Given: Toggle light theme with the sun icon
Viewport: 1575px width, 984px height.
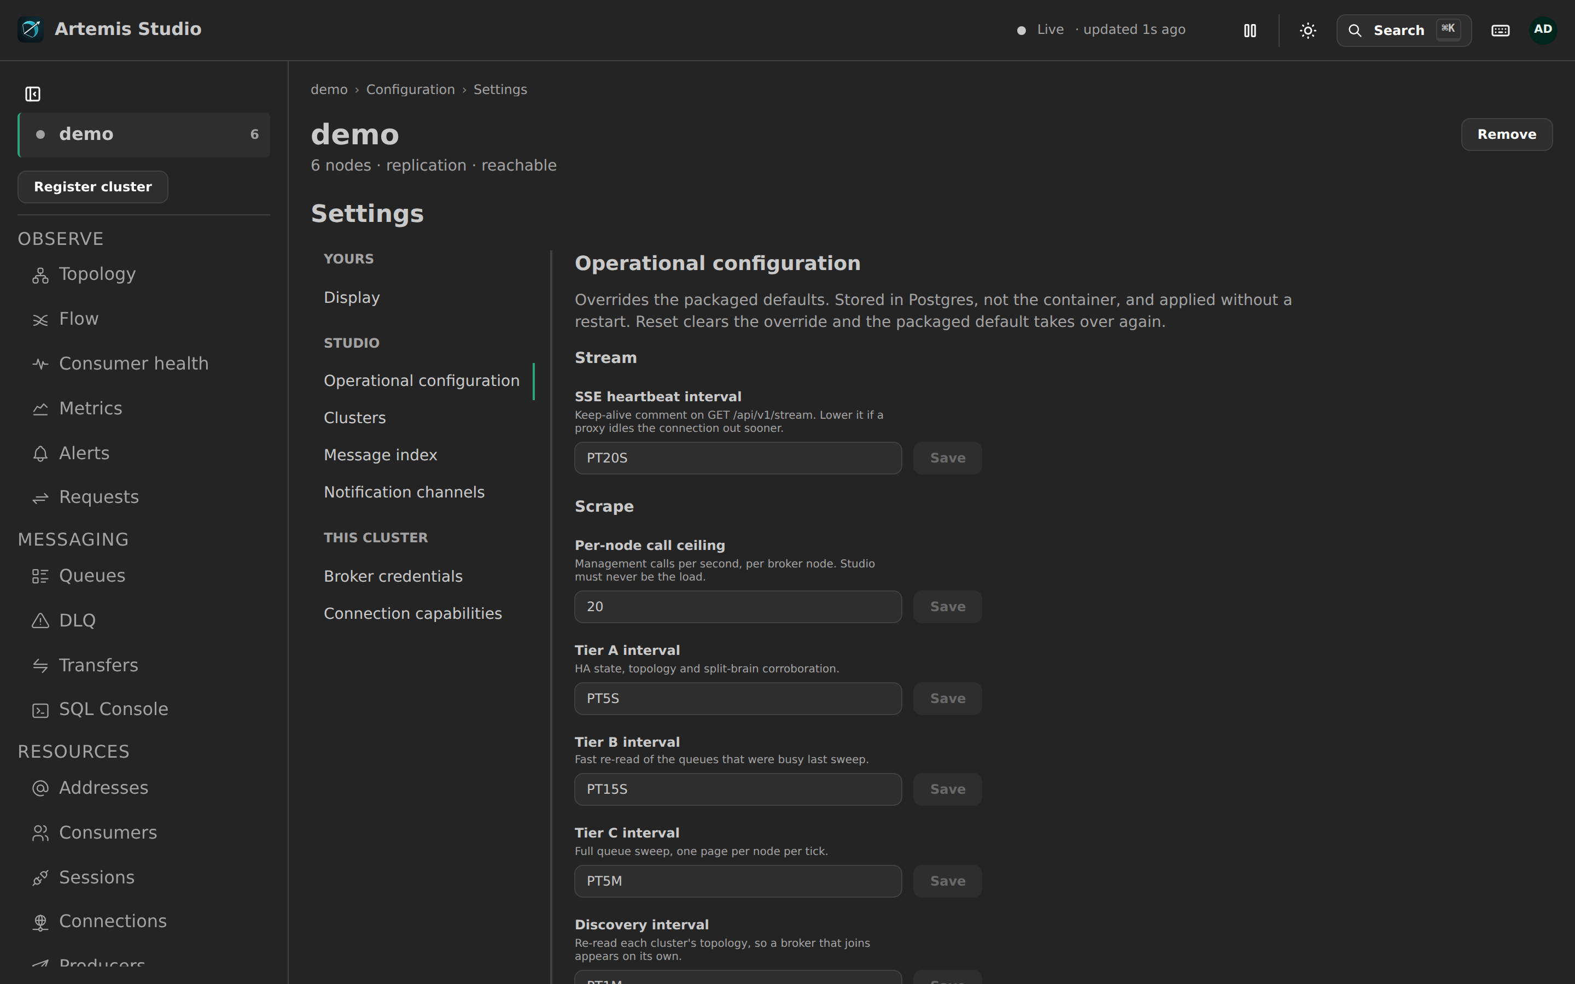Looking at the screenshot, I should [1308, 31].
